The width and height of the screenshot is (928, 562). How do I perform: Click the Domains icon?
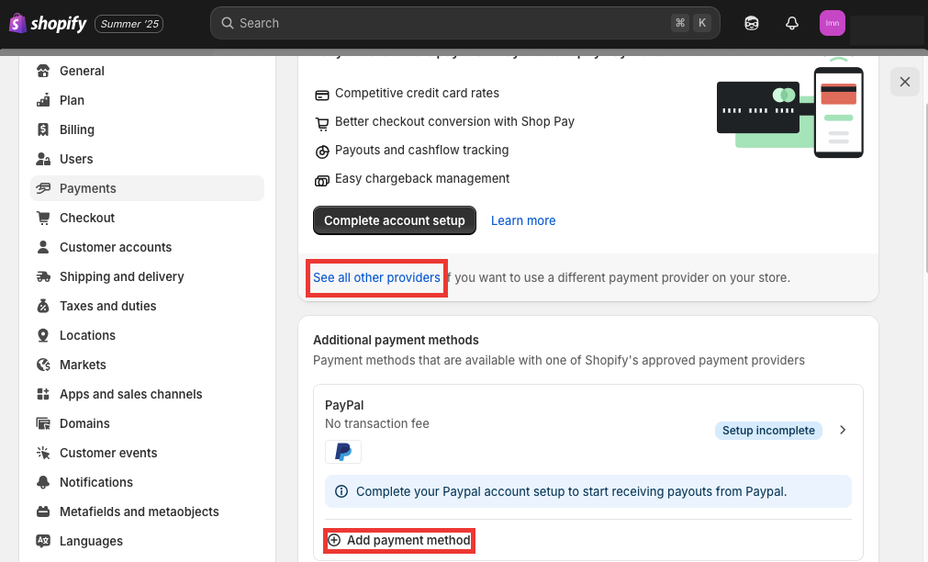pos(43,423)
